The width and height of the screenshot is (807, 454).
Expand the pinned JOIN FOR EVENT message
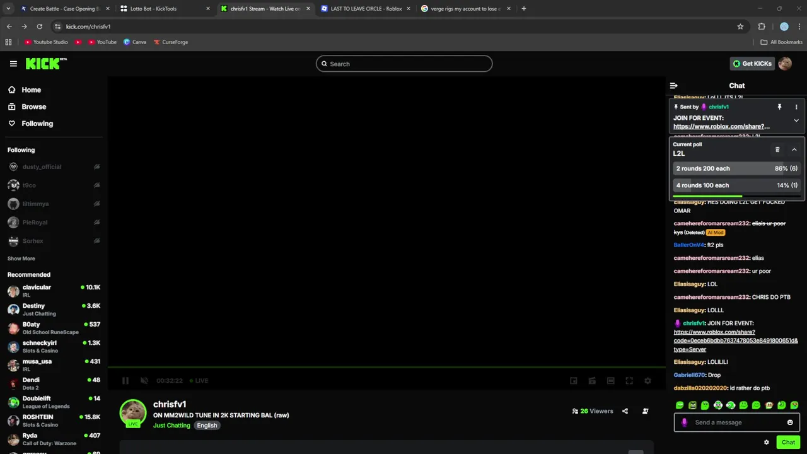click(796, 120)
